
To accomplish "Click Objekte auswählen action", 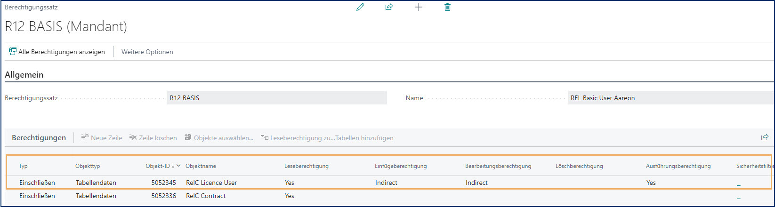I will tap(219, 138).
